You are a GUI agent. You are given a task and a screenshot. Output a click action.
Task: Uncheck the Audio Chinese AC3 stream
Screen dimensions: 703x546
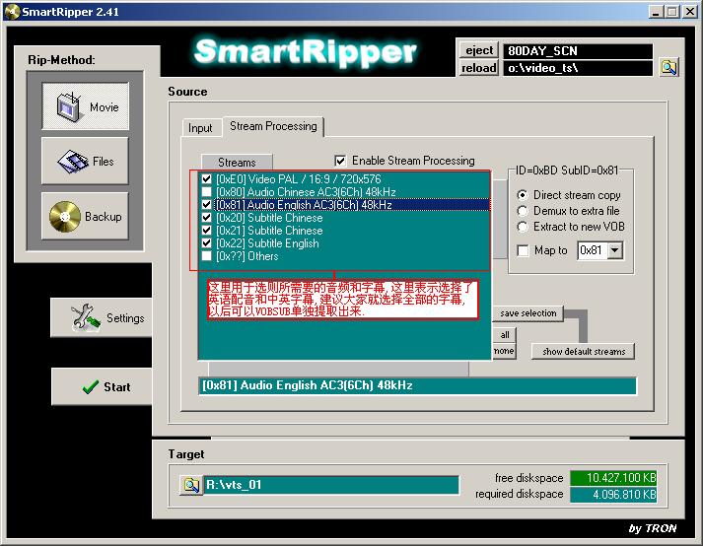206,192
